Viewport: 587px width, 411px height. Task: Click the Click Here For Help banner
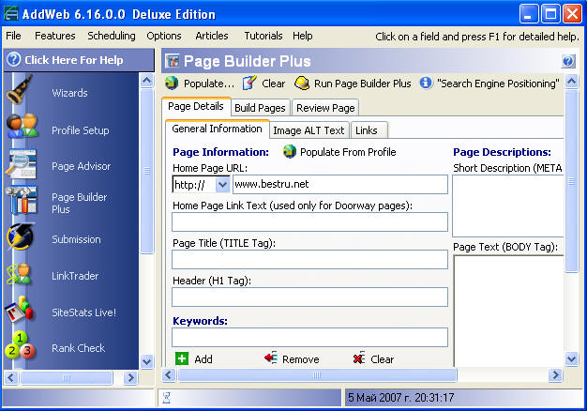coord(79,59)
